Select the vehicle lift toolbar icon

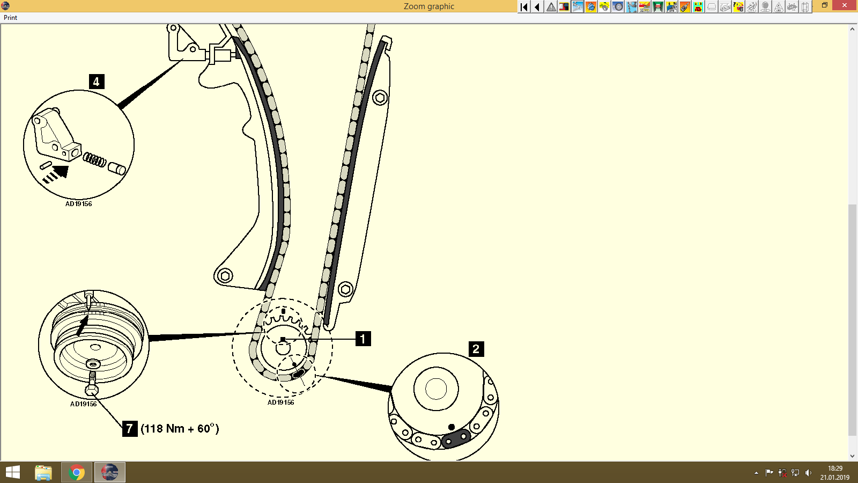tap(657, 7)
